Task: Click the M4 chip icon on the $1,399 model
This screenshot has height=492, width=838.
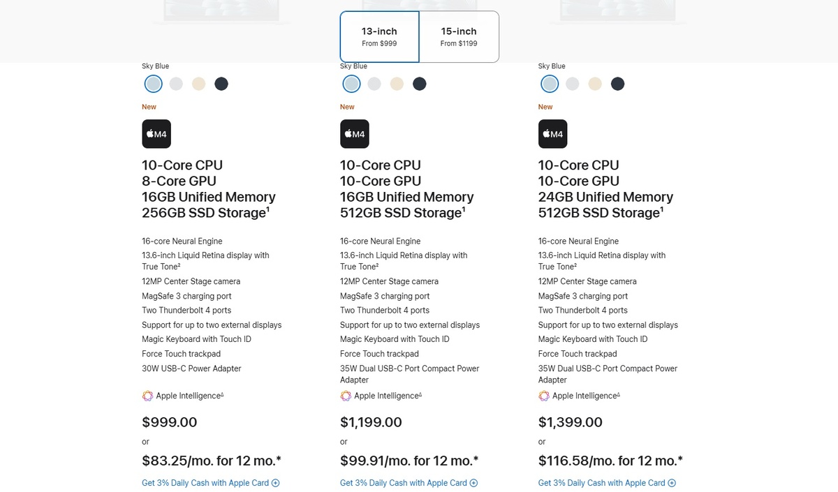Action: coord(553,133)
